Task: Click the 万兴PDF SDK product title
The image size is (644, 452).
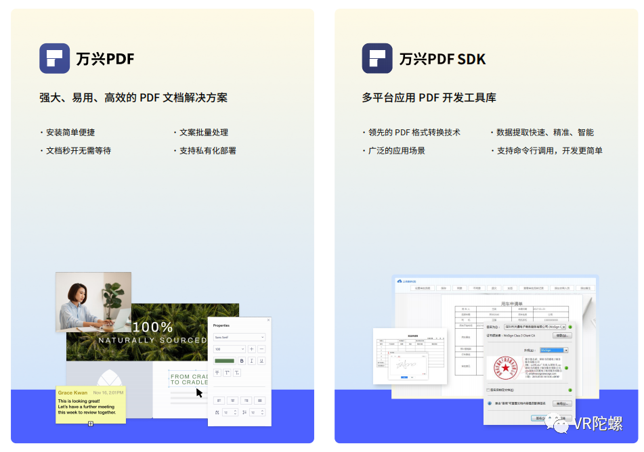Action: pyautogui.click(x=443, y=59)
